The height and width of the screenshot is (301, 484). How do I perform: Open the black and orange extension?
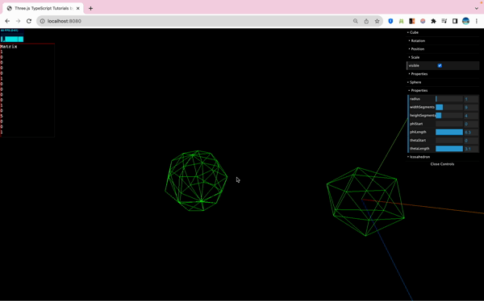pyautogui.click(x=411, y=21)
